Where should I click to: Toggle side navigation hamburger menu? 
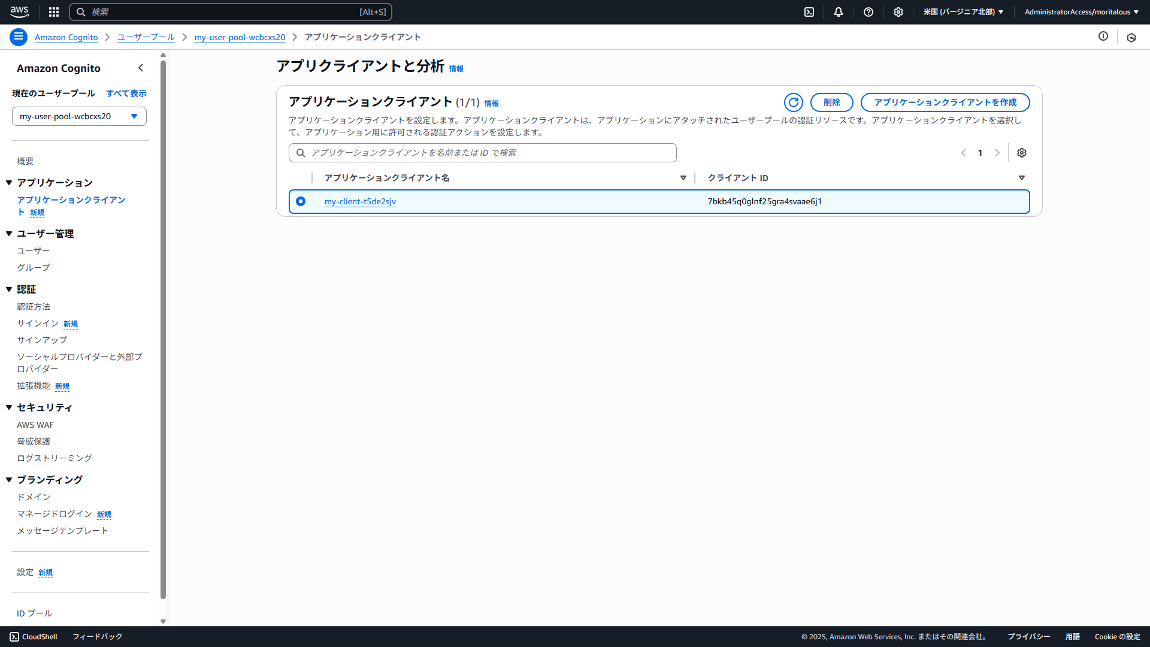(19, 37)
